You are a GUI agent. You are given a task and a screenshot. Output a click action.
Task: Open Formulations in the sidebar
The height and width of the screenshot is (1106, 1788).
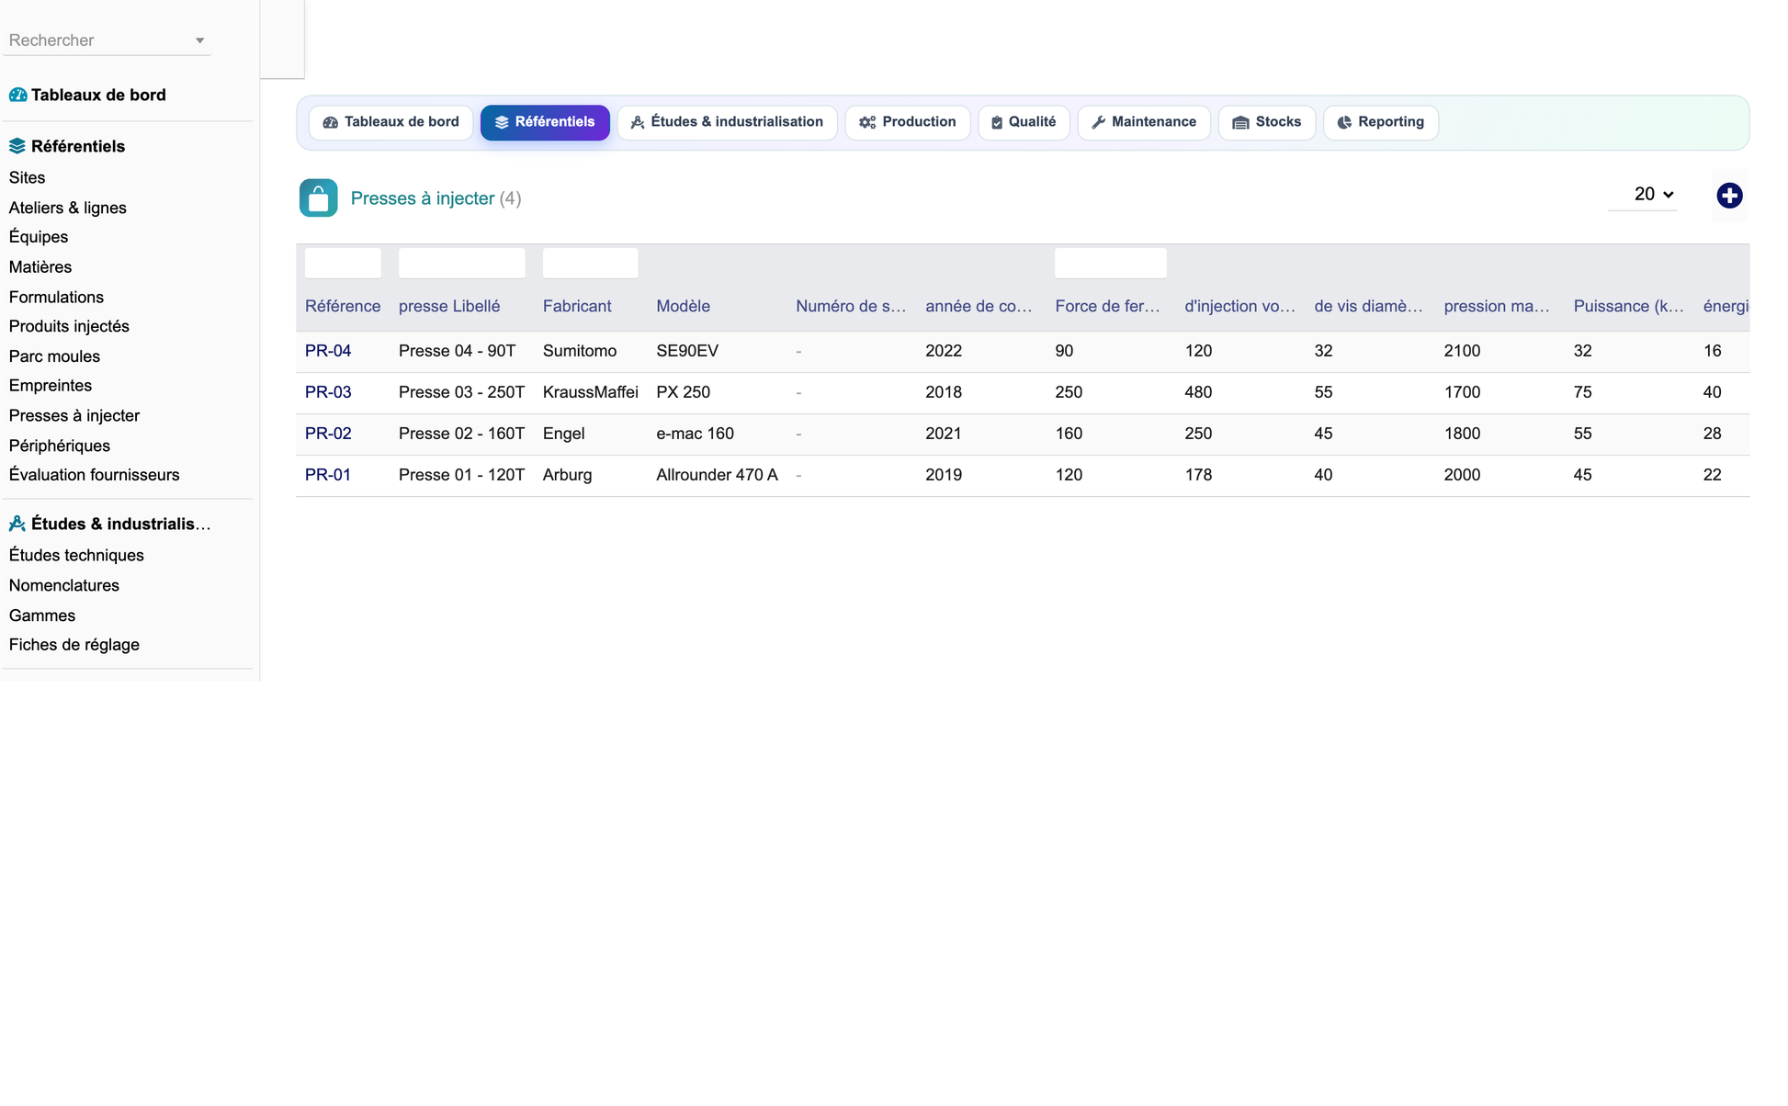tap(56, 297)
